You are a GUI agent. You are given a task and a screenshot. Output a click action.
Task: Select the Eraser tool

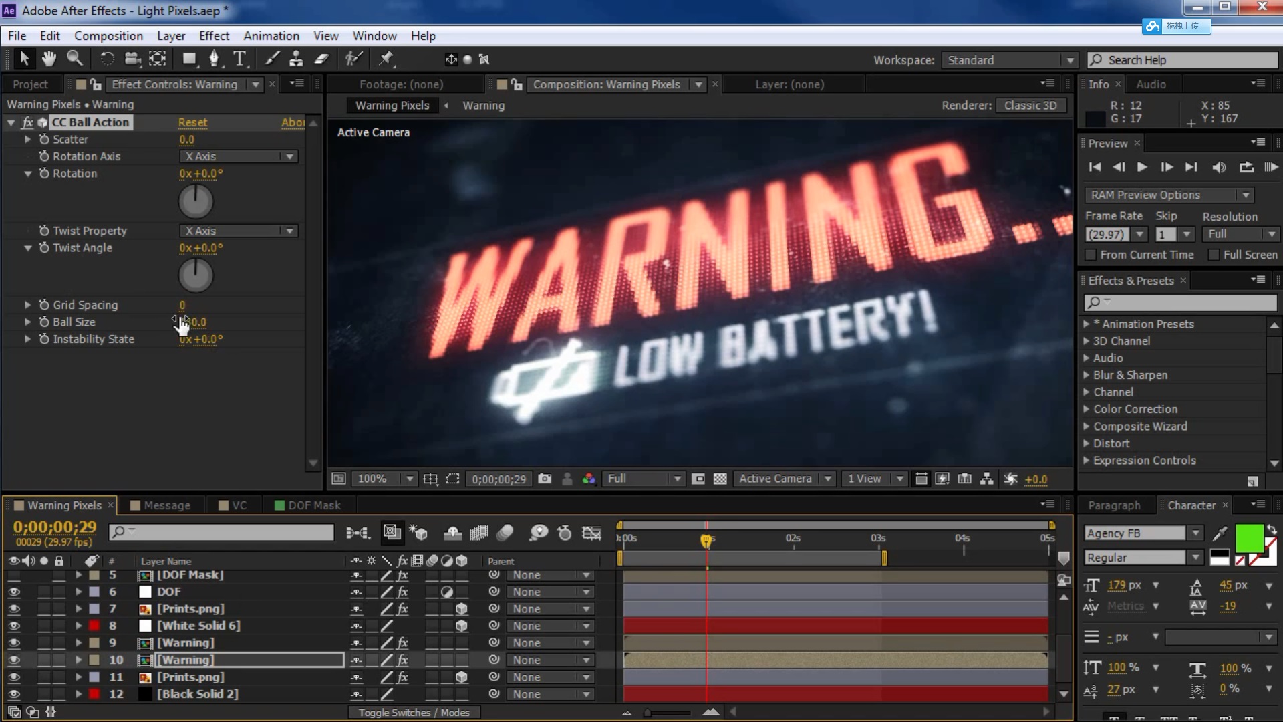tap(321, 59)
